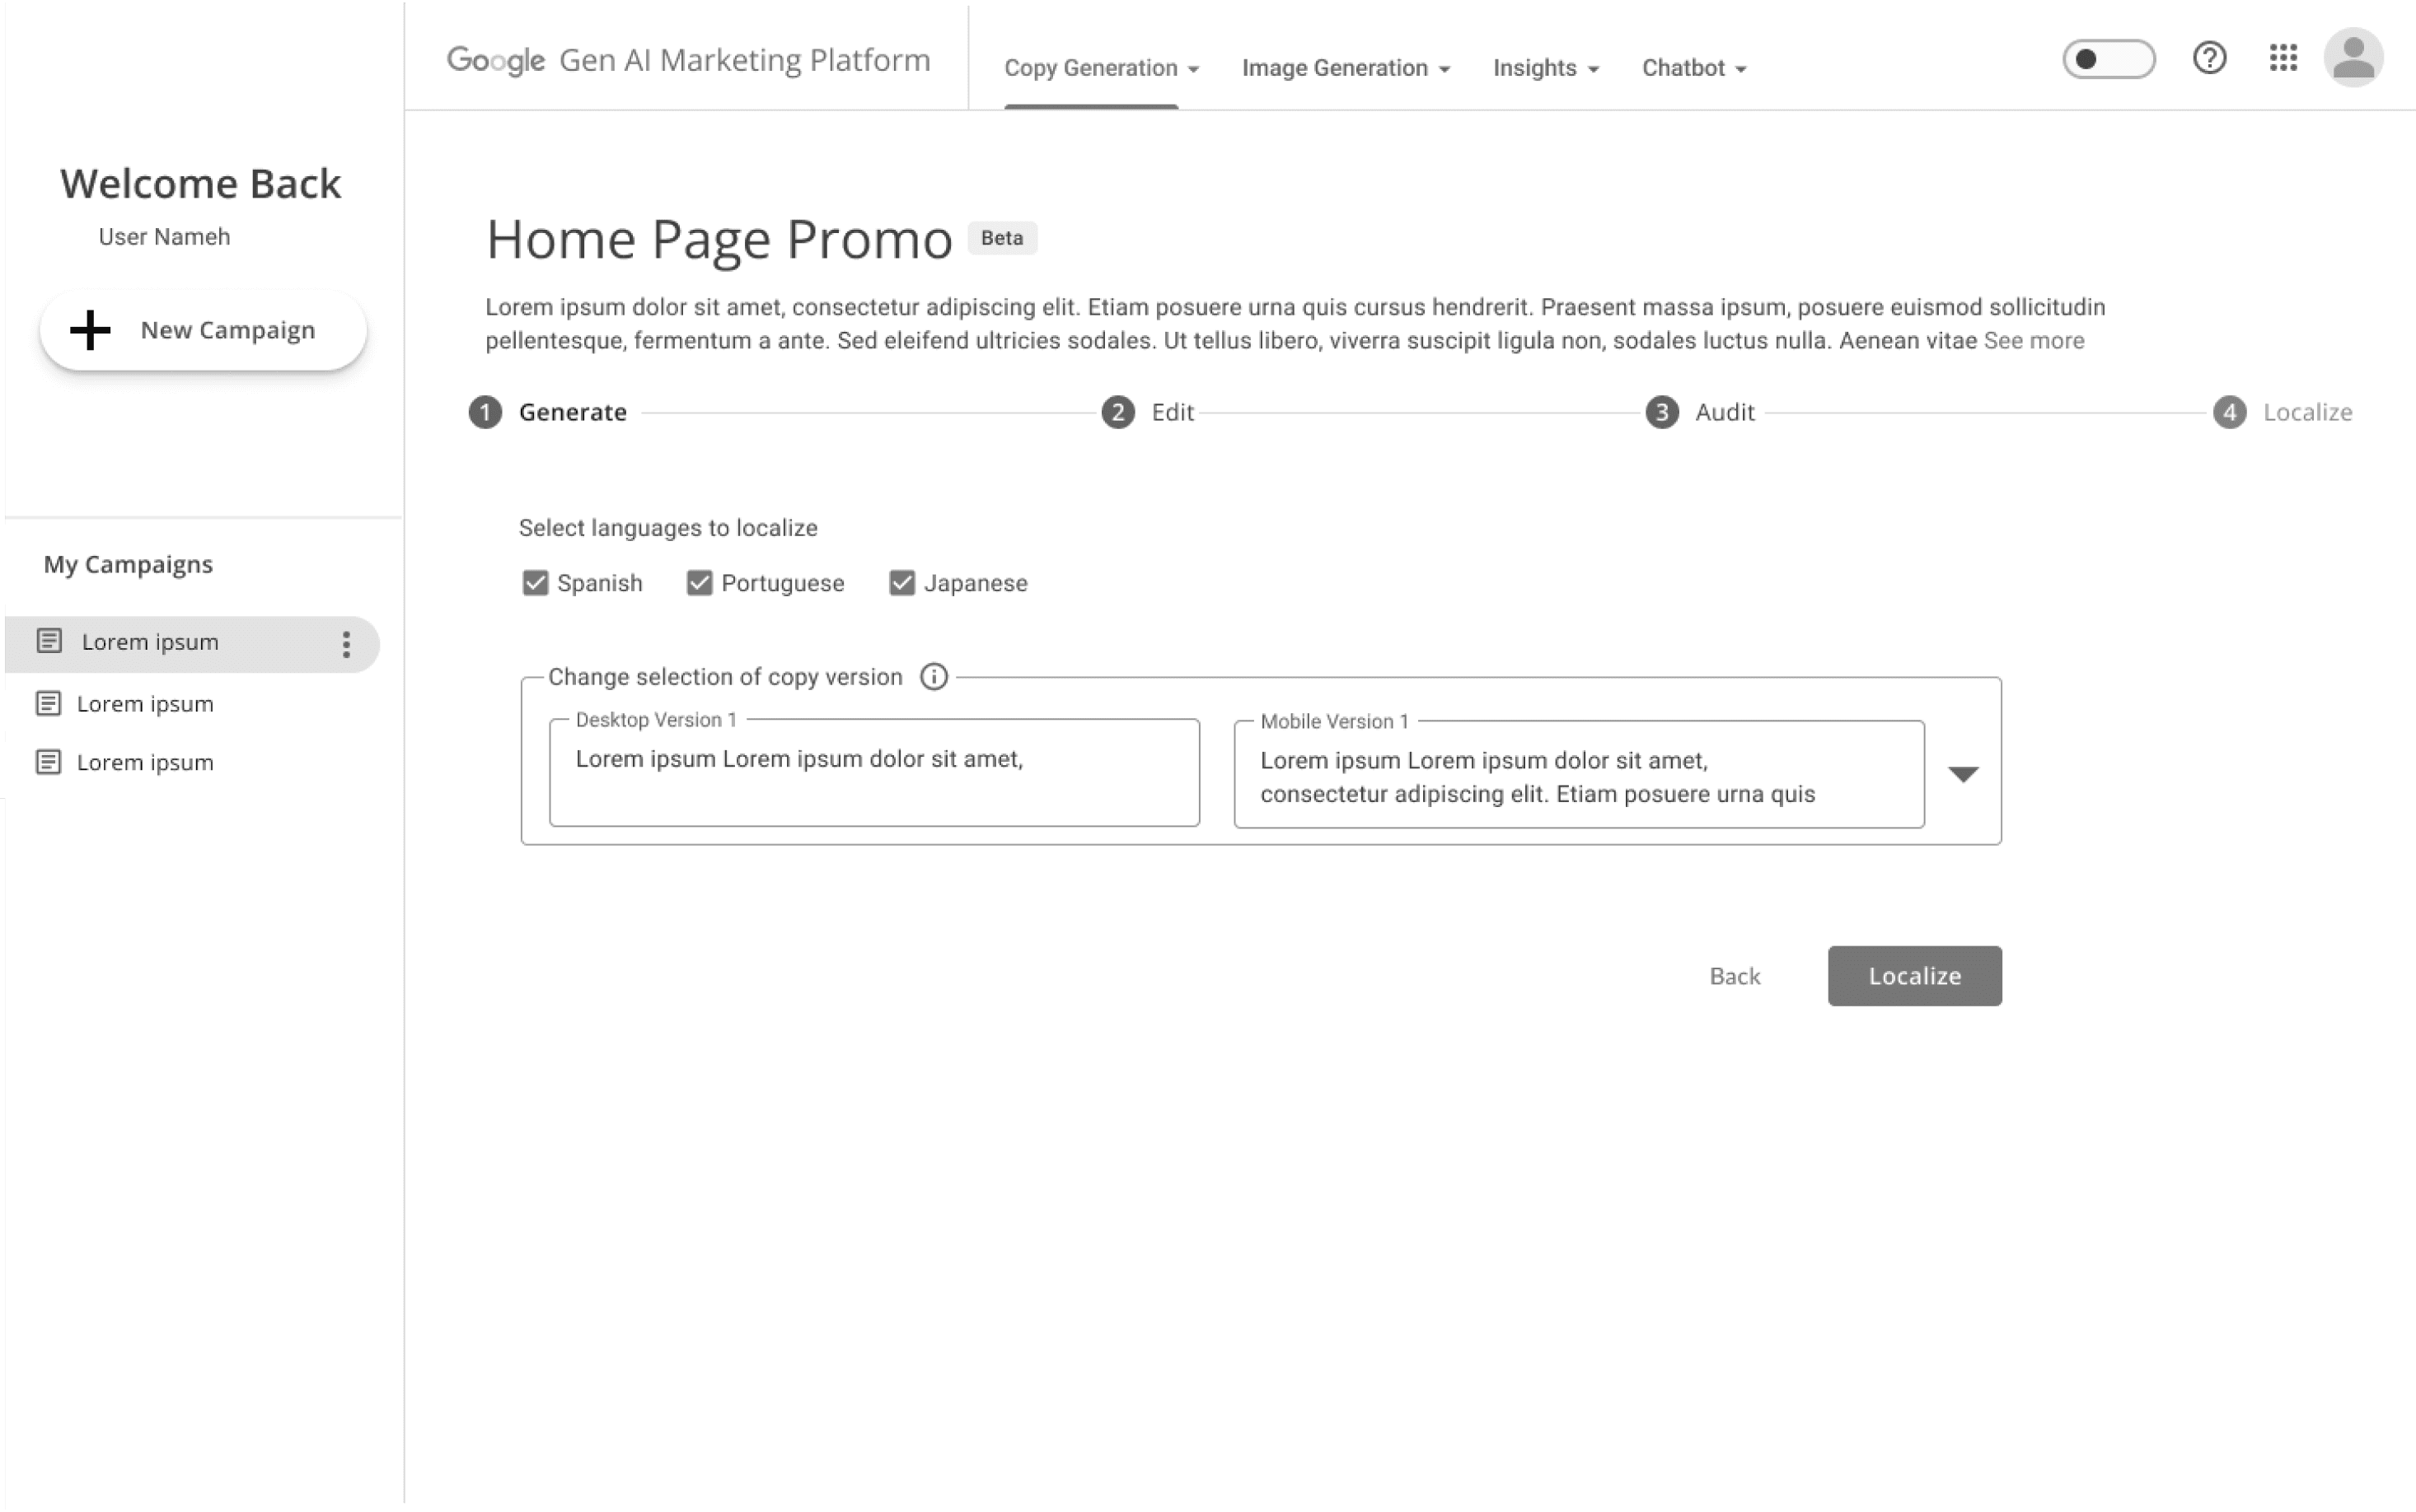
Task: Open the Chatbot menu
Action: click(x=1693, y=68)
